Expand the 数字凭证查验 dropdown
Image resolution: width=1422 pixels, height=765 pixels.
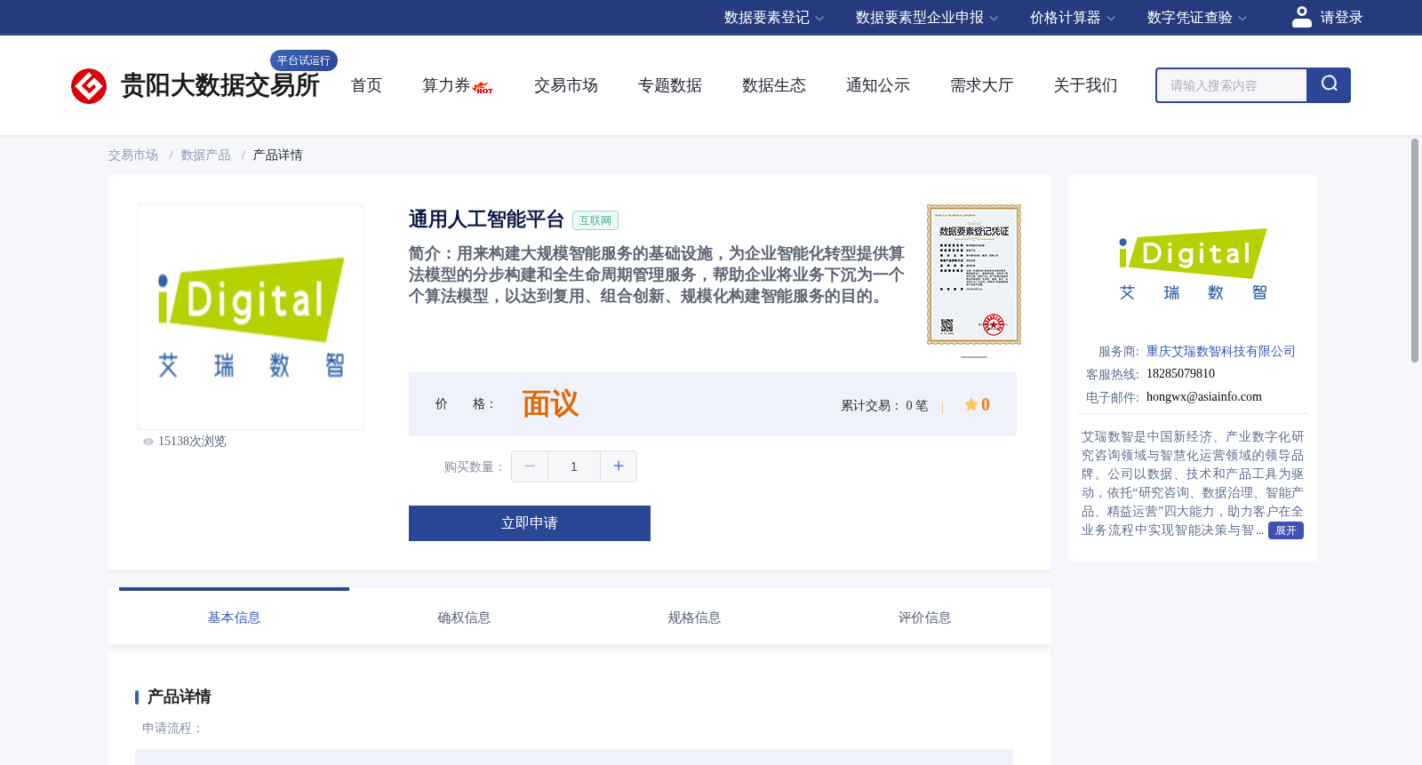click(1197, 18)
